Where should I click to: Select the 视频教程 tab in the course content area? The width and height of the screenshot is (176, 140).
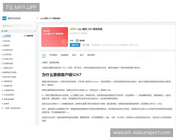65,55
